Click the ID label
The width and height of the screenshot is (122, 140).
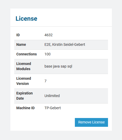pyautogui.click(x=18, y=35)
